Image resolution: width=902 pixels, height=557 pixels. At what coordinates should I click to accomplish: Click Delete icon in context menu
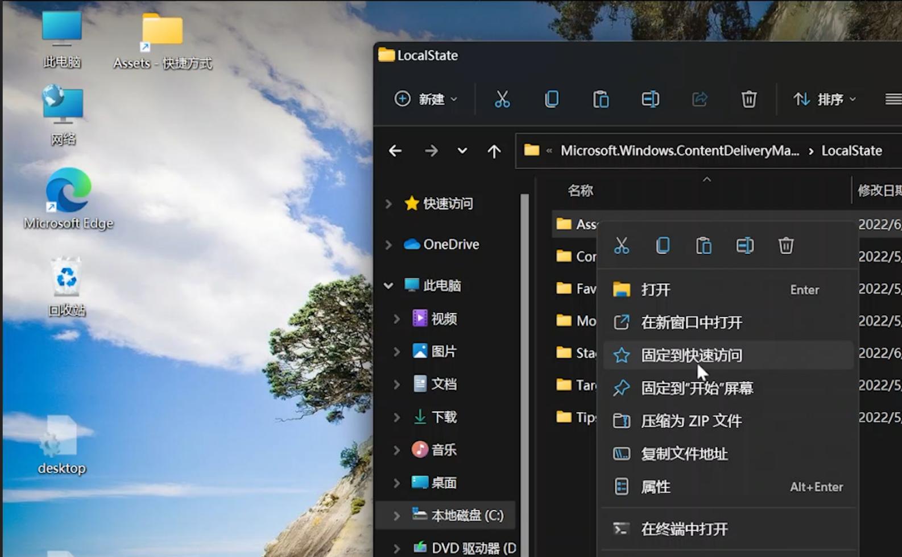pos(786,246)
